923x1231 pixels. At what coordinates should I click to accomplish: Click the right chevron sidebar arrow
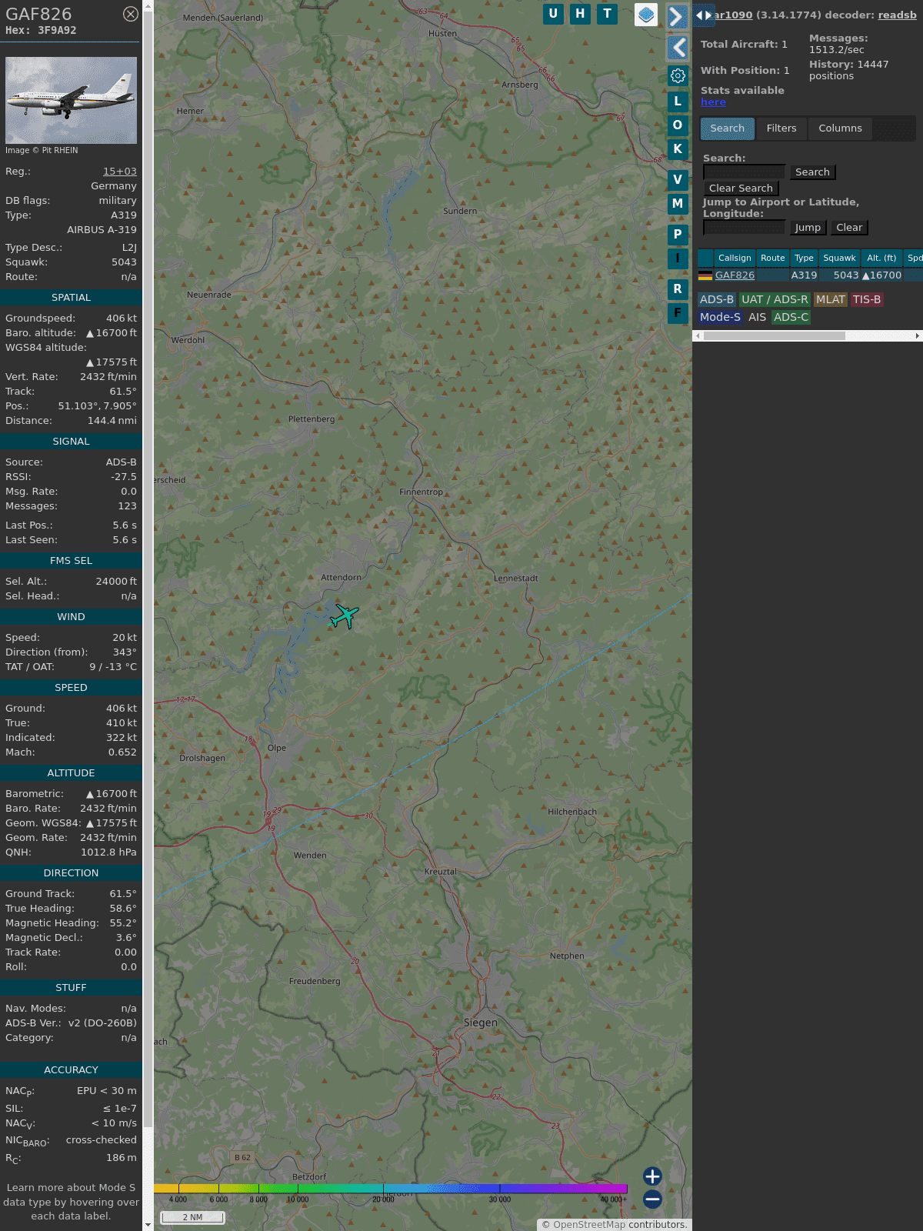point(677,17)
